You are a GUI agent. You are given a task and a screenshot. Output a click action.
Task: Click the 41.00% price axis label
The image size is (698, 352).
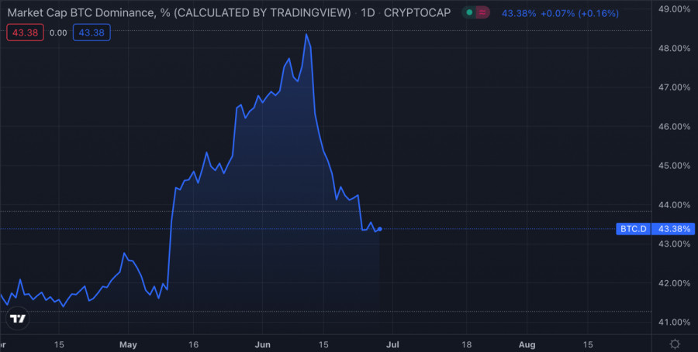[674, 322]
